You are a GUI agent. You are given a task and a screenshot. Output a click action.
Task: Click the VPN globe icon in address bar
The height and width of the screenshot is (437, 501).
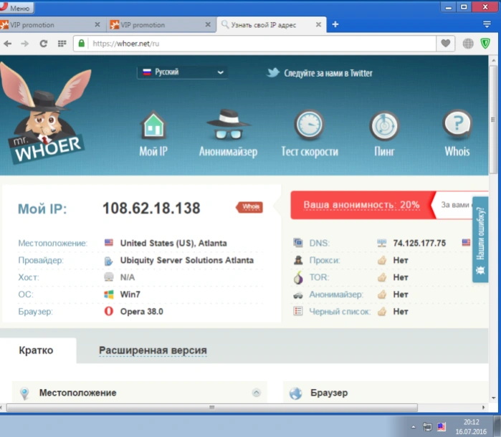pos(468,43)
